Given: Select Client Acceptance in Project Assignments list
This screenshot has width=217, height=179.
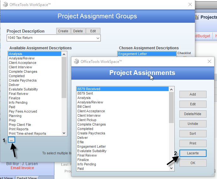Looking at the screenshot, I should (123, 111).
